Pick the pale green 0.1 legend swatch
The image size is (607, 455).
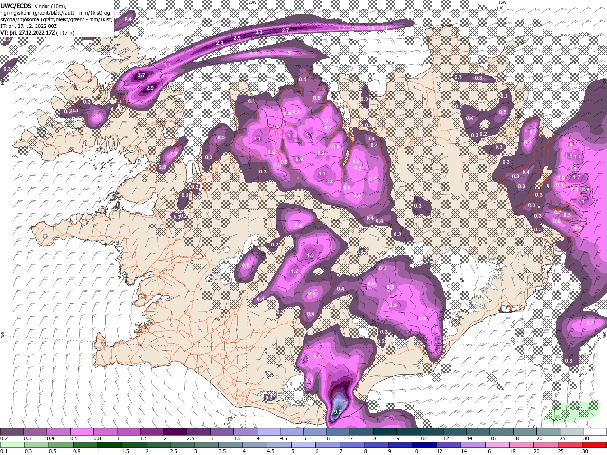coord(12,445)
